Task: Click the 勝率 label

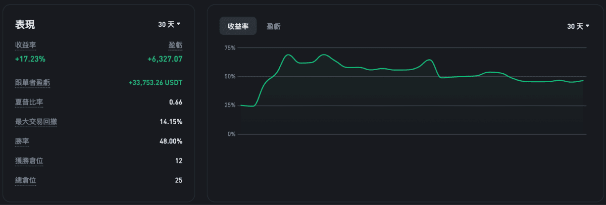Action: 22,141
